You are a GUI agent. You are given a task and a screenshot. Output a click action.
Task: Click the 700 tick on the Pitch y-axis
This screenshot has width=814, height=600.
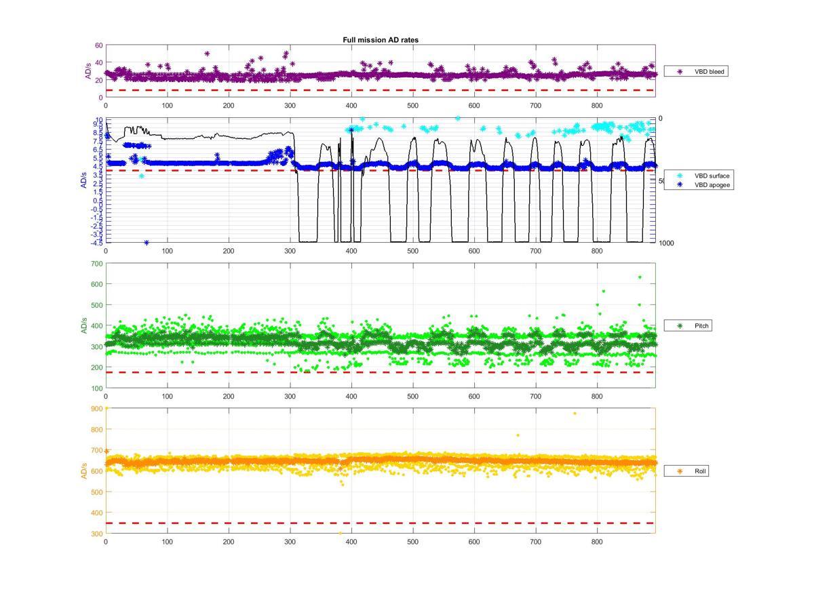[97, 263]
